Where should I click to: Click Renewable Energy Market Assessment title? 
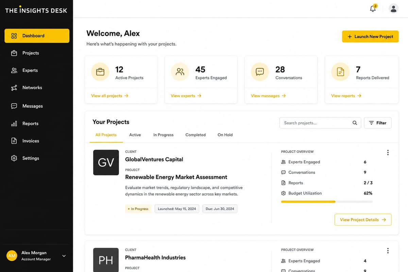tap(176, 177)
